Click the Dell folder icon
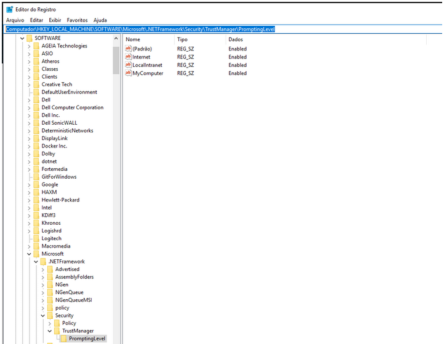This screenshot has width=444, height=344. tap(36, 100)
